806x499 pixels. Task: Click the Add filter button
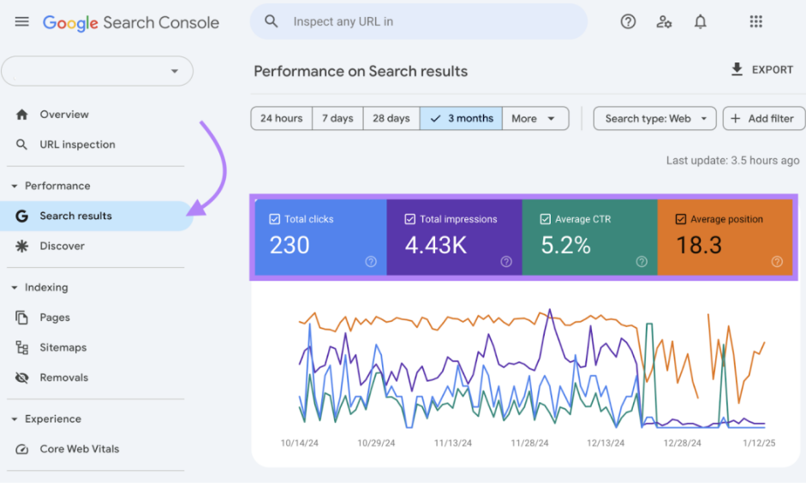pos(763,119)
